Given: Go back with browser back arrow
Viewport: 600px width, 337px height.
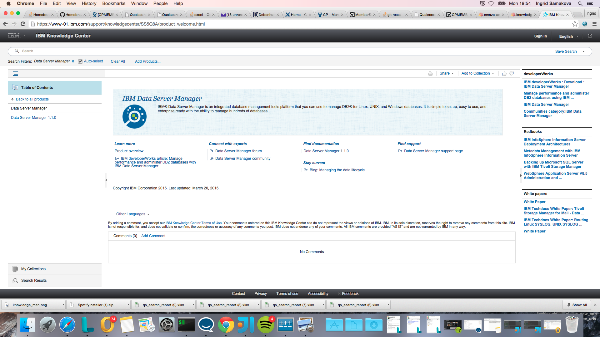Looking at the screenshot, I should [5, 24].
